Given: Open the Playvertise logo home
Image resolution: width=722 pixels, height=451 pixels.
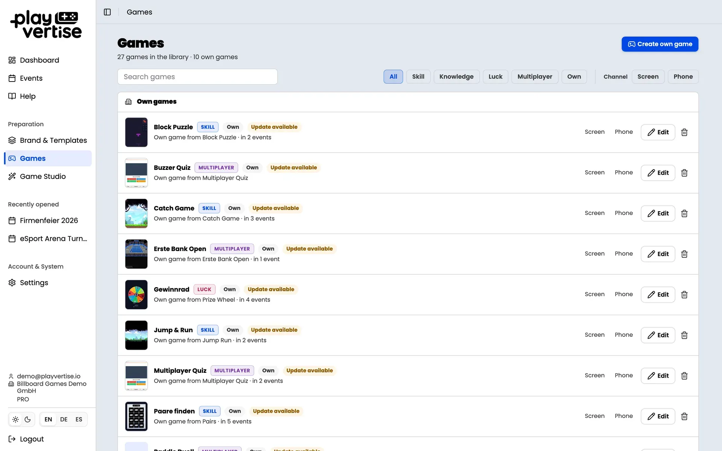Looking at the screenshot, I should coord(46,24).
